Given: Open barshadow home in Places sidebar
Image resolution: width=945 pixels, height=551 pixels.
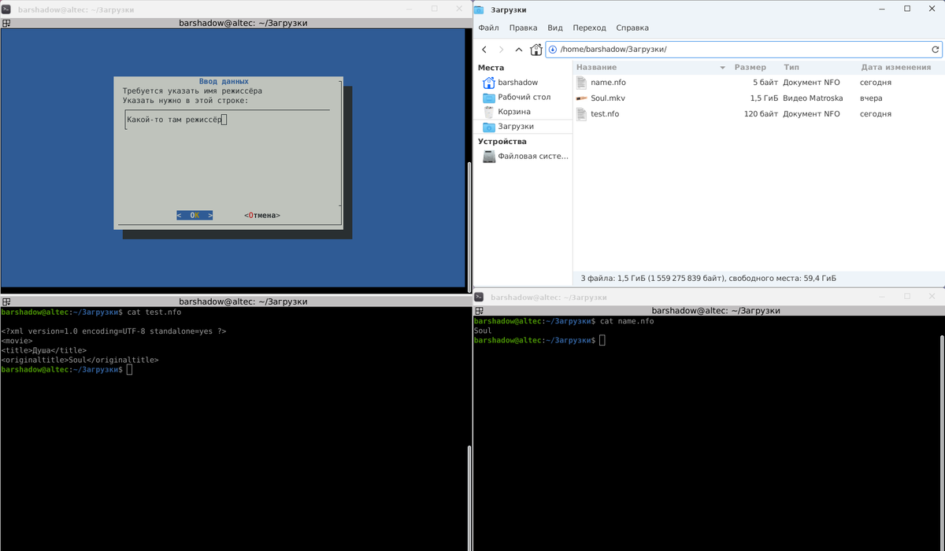Looking at the screenshot, I should tap(524, 82).
